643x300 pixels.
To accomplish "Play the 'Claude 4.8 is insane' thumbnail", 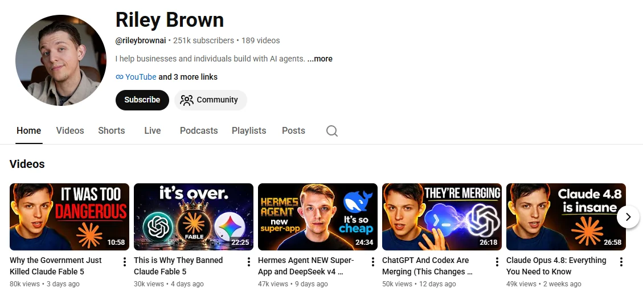I will [x=566, y=217].
